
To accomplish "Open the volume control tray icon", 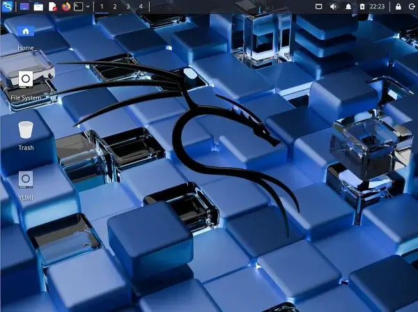I will (333, 6).
